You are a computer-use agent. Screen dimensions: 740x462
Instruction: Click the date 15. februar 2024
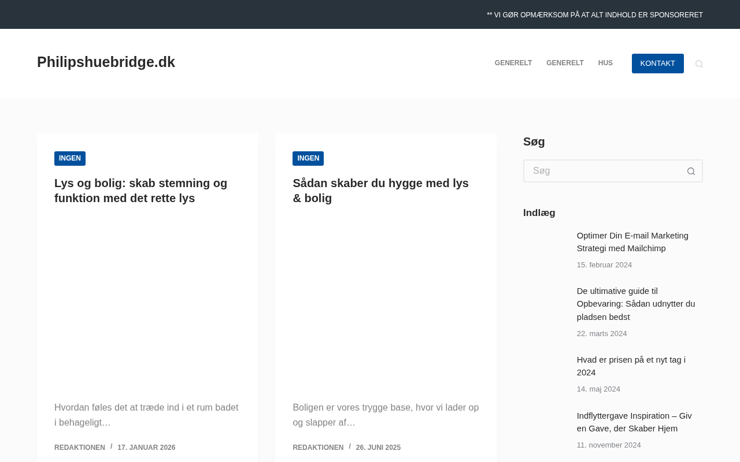click(x=604, y=265)
